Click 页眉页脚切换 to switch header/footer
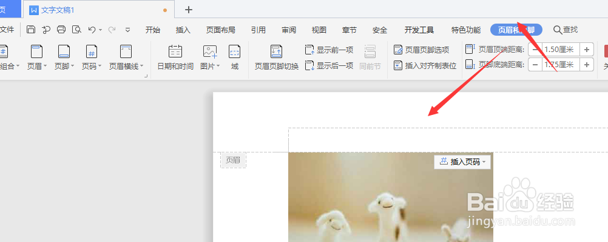608x242 pixels. tap(277, 57)
